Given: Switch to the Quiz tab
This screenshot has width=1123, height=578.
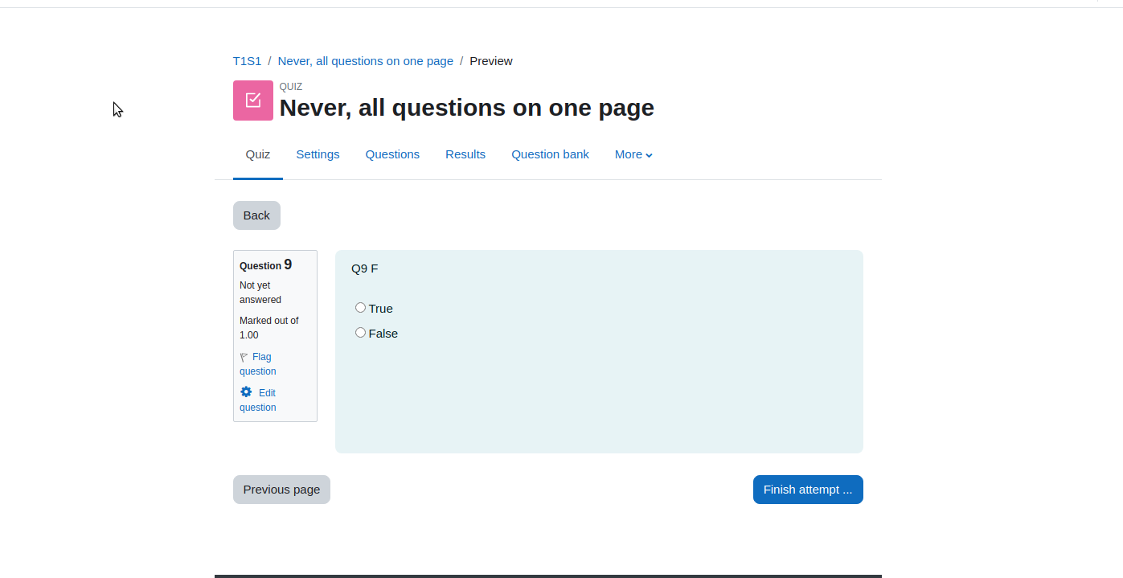Looking at the screenshot, I should coord(258,154).
